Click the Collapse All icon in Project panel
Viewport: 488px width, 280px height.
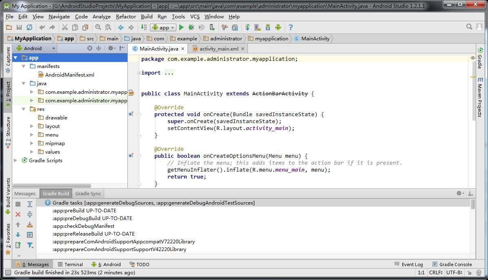pos(98,48)
